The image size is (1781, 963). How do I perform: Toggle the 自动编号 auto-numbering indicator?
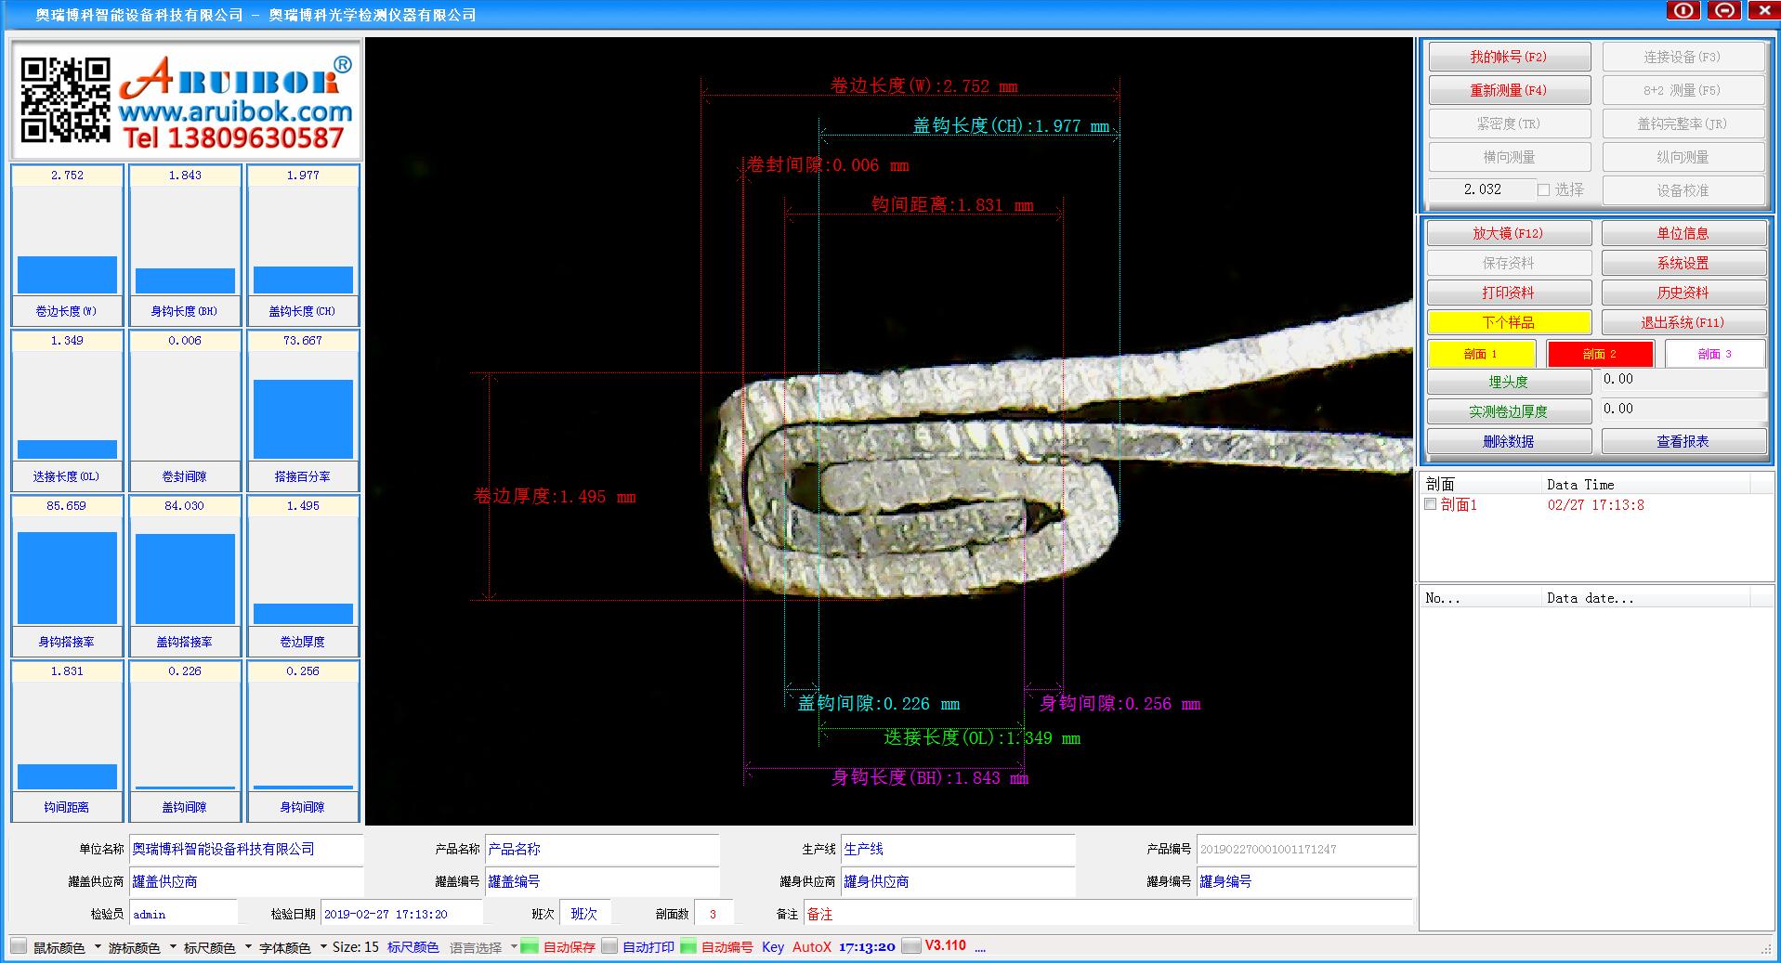click(688, 946)
